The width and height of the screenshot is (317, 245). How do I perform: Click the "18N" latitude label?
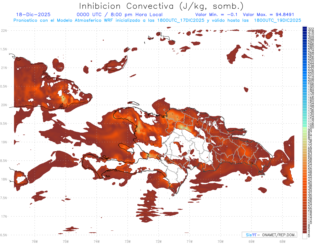pyautogui.click(x=4, y=179)
